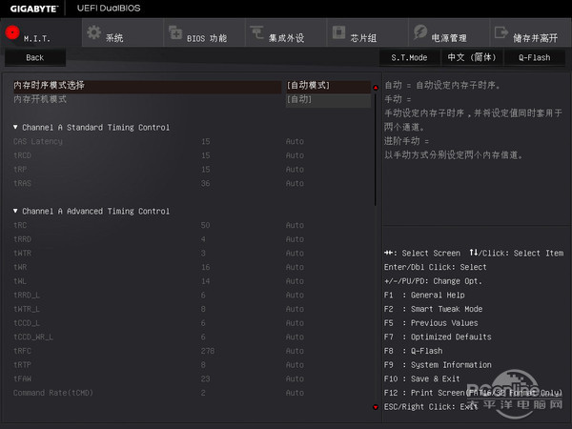Collapse Channel A Standard Timing Control
The width and height of the screenshot is (572, 429).
pos(16,127)
